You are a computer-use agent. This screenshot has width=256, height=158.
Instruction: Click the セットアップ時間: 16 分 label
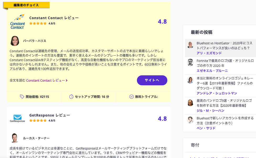tap(92, 97)
